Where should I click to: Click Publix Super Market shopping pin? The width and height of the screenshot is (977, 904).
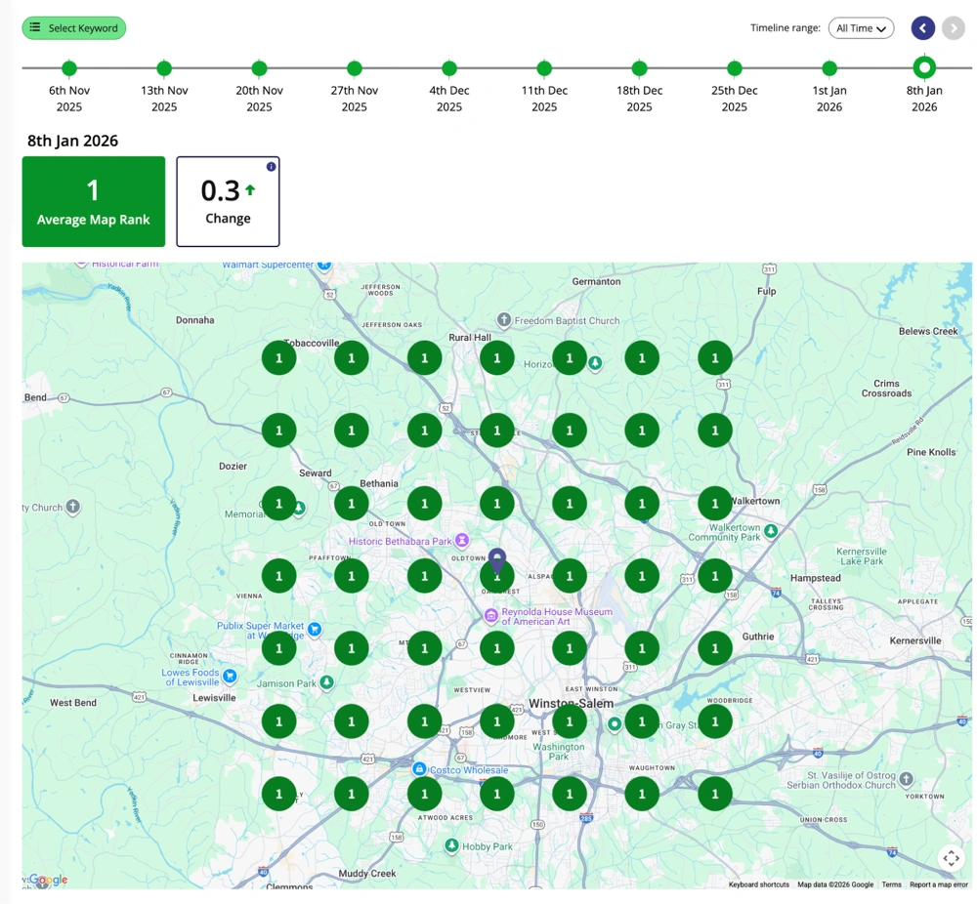[x=315, y=630]
